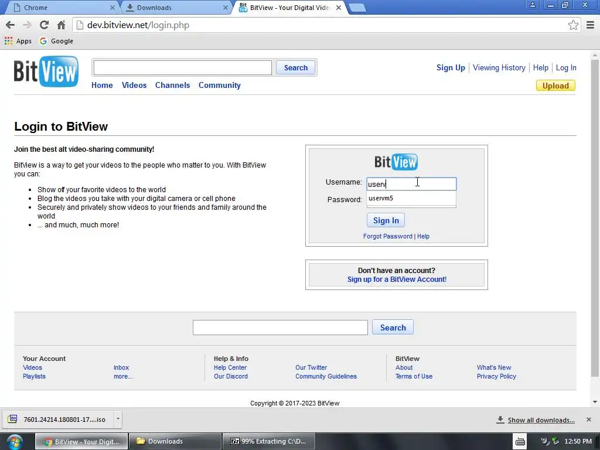The height and width of the screenshot is (450, 600).
Task: Select the uservm5 autocomplete suggestion
Action: click(x=411, y=198)
